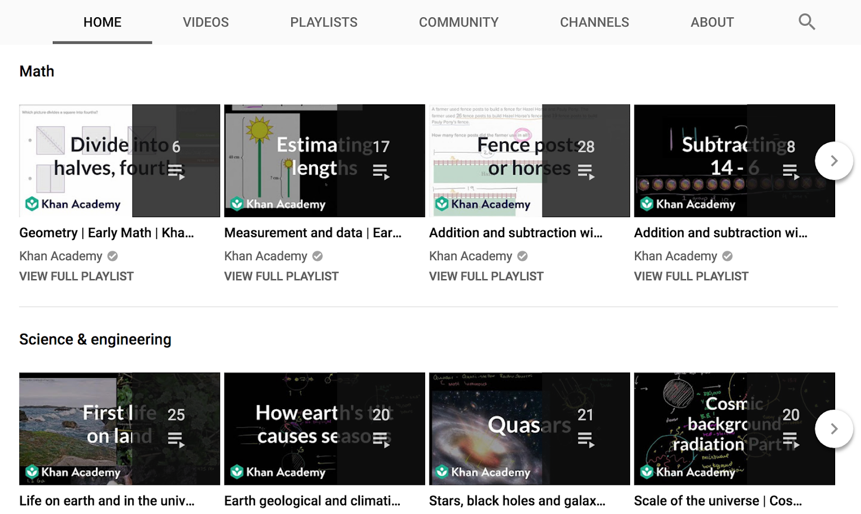The width and height of the screenshot is (861, 514).
Task: Click verified badge under Subtracting 14 - 6 playlist
Action: [x=728, y=256]
